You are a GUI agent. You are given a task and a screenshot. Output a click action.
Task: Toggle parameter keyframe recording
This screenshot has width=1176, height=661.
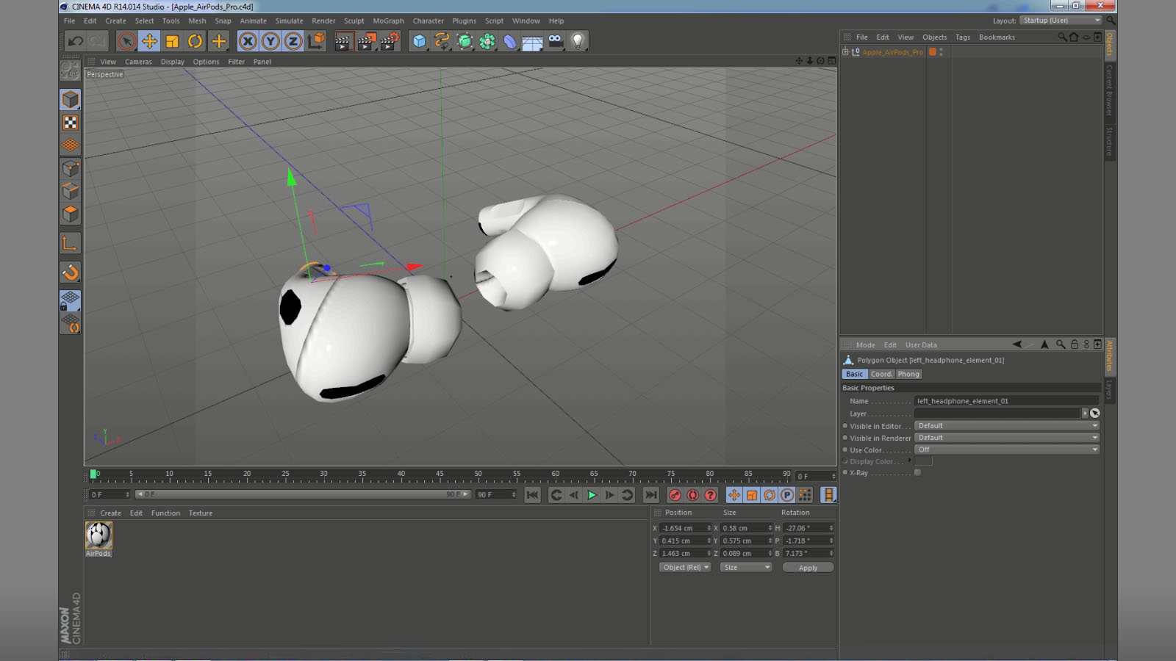pos(787,495)
